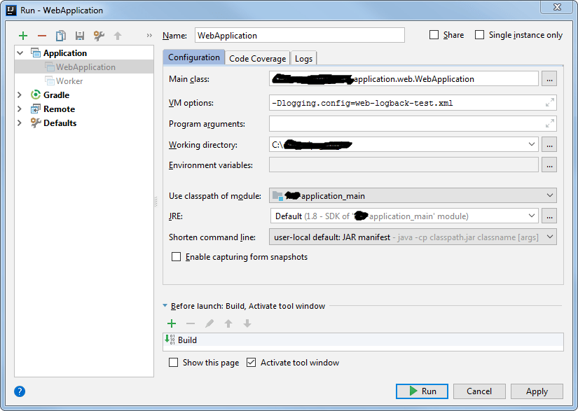
Task: Switch to the Logs tab
Action: (x=303, y=59)
